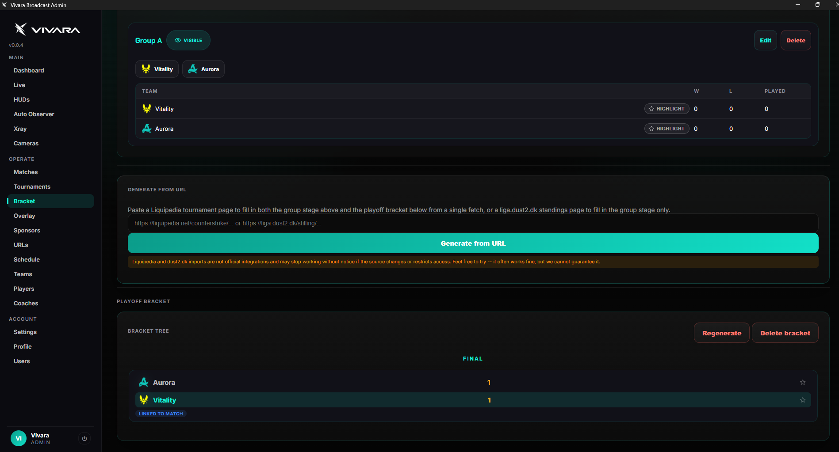Focus the Liquipedia URL input field
Image resolution: width=839 pixels, height=452 pixels.
473,223
